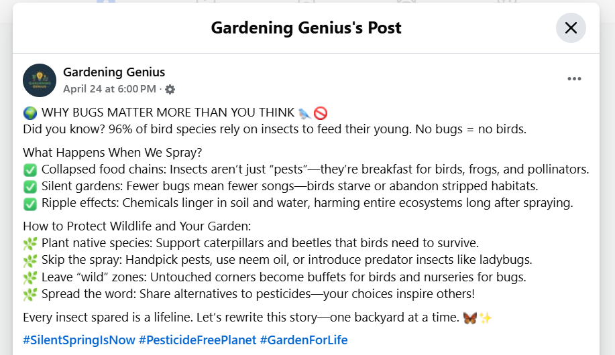Click the herb emoji beside Skip the spray
This screenshot has width=615, height=355.
point(30,261)
